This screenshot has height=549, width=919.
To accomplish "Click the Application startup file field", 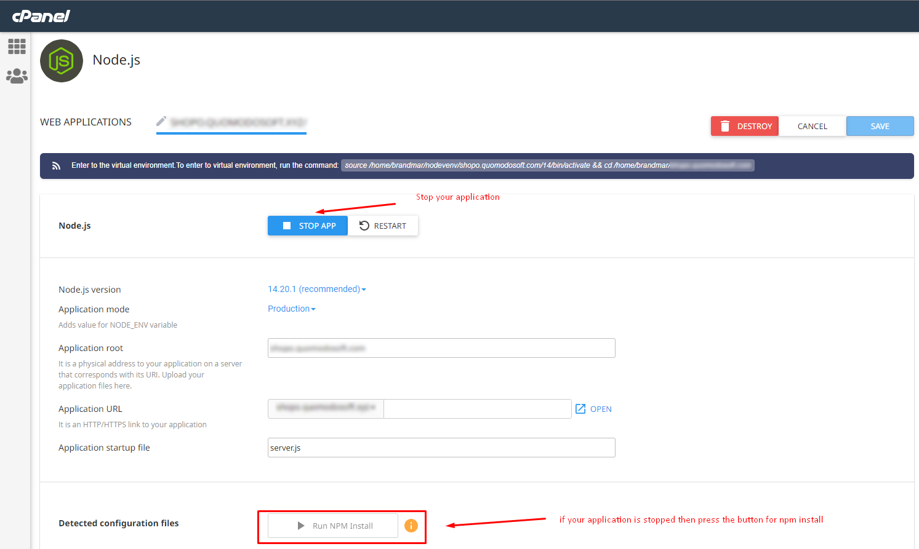I will coord(441,448).
